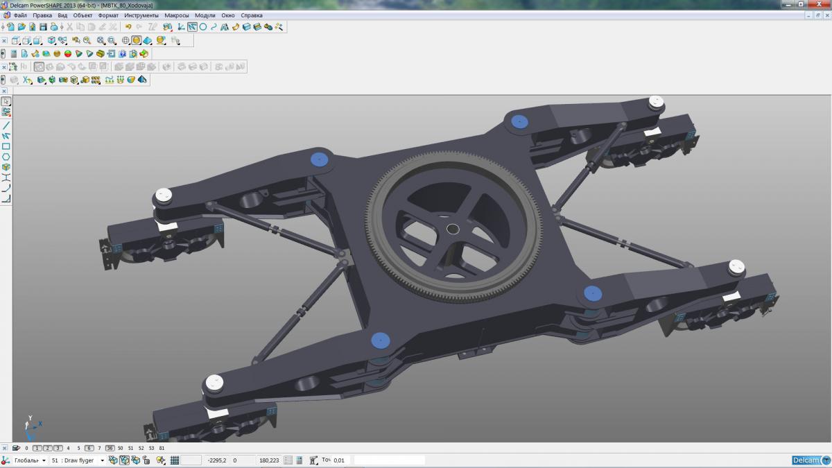Click the help book icon

[123, 53]
